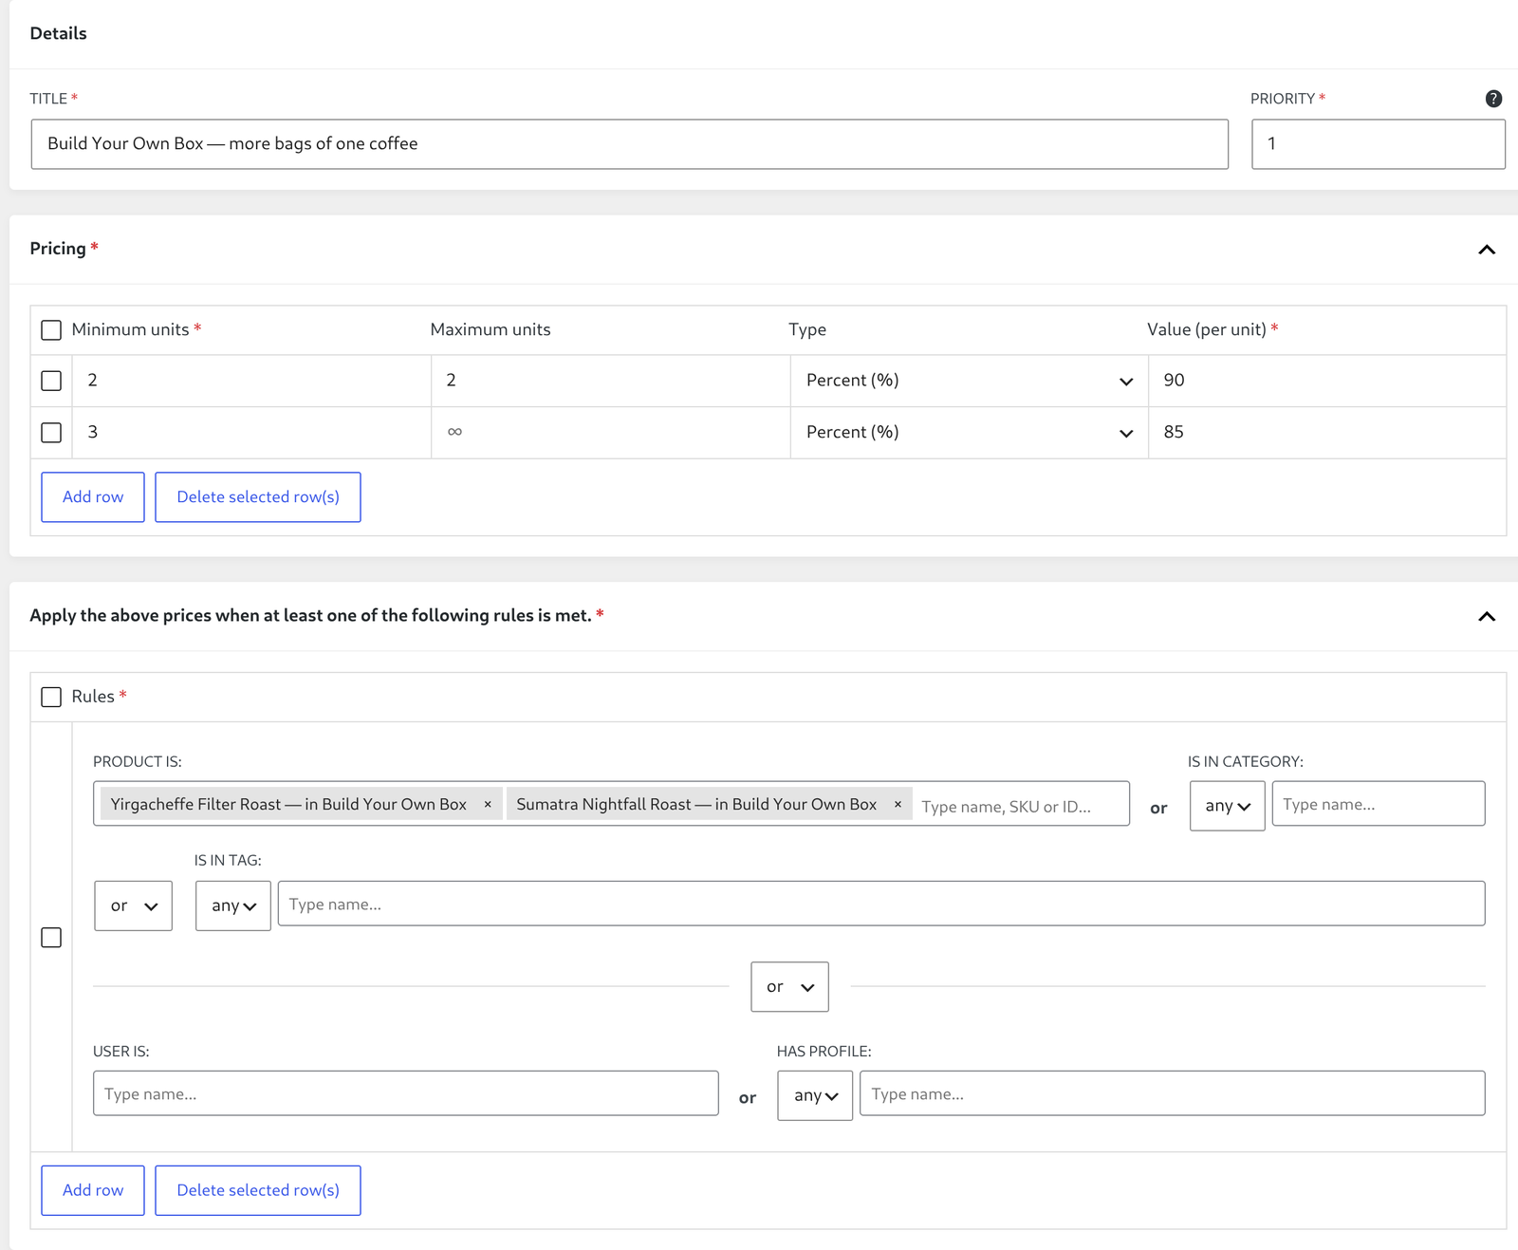Check the Rules header checkbox
Viewport: 1518px width, 1250px height.
(51, 697)
